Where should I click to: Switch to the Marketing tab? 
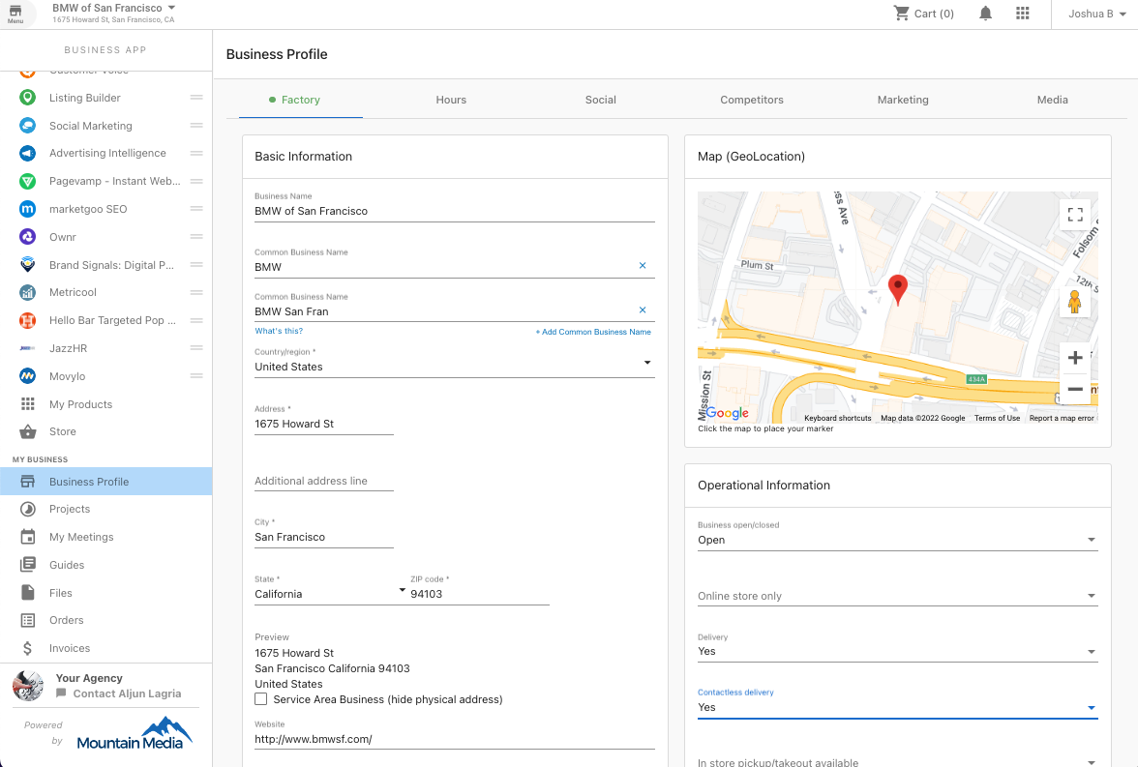point(903,101)
